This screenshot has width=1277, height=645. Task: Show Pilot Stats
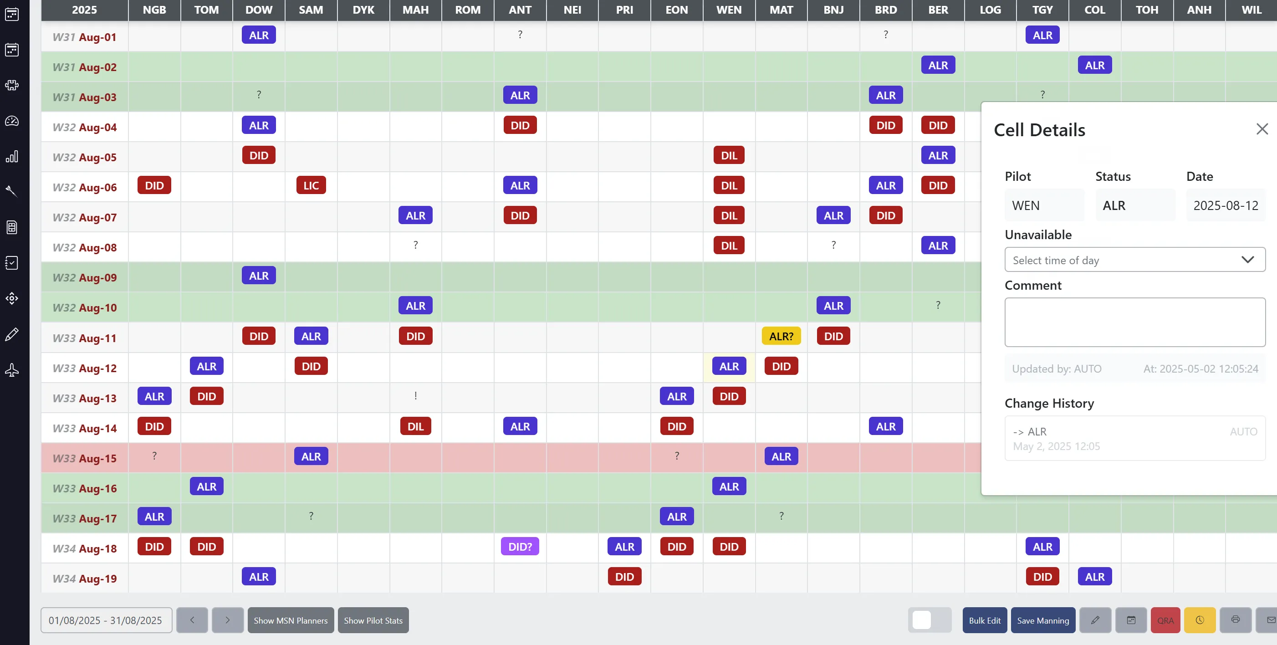click(x=373, y=619)
